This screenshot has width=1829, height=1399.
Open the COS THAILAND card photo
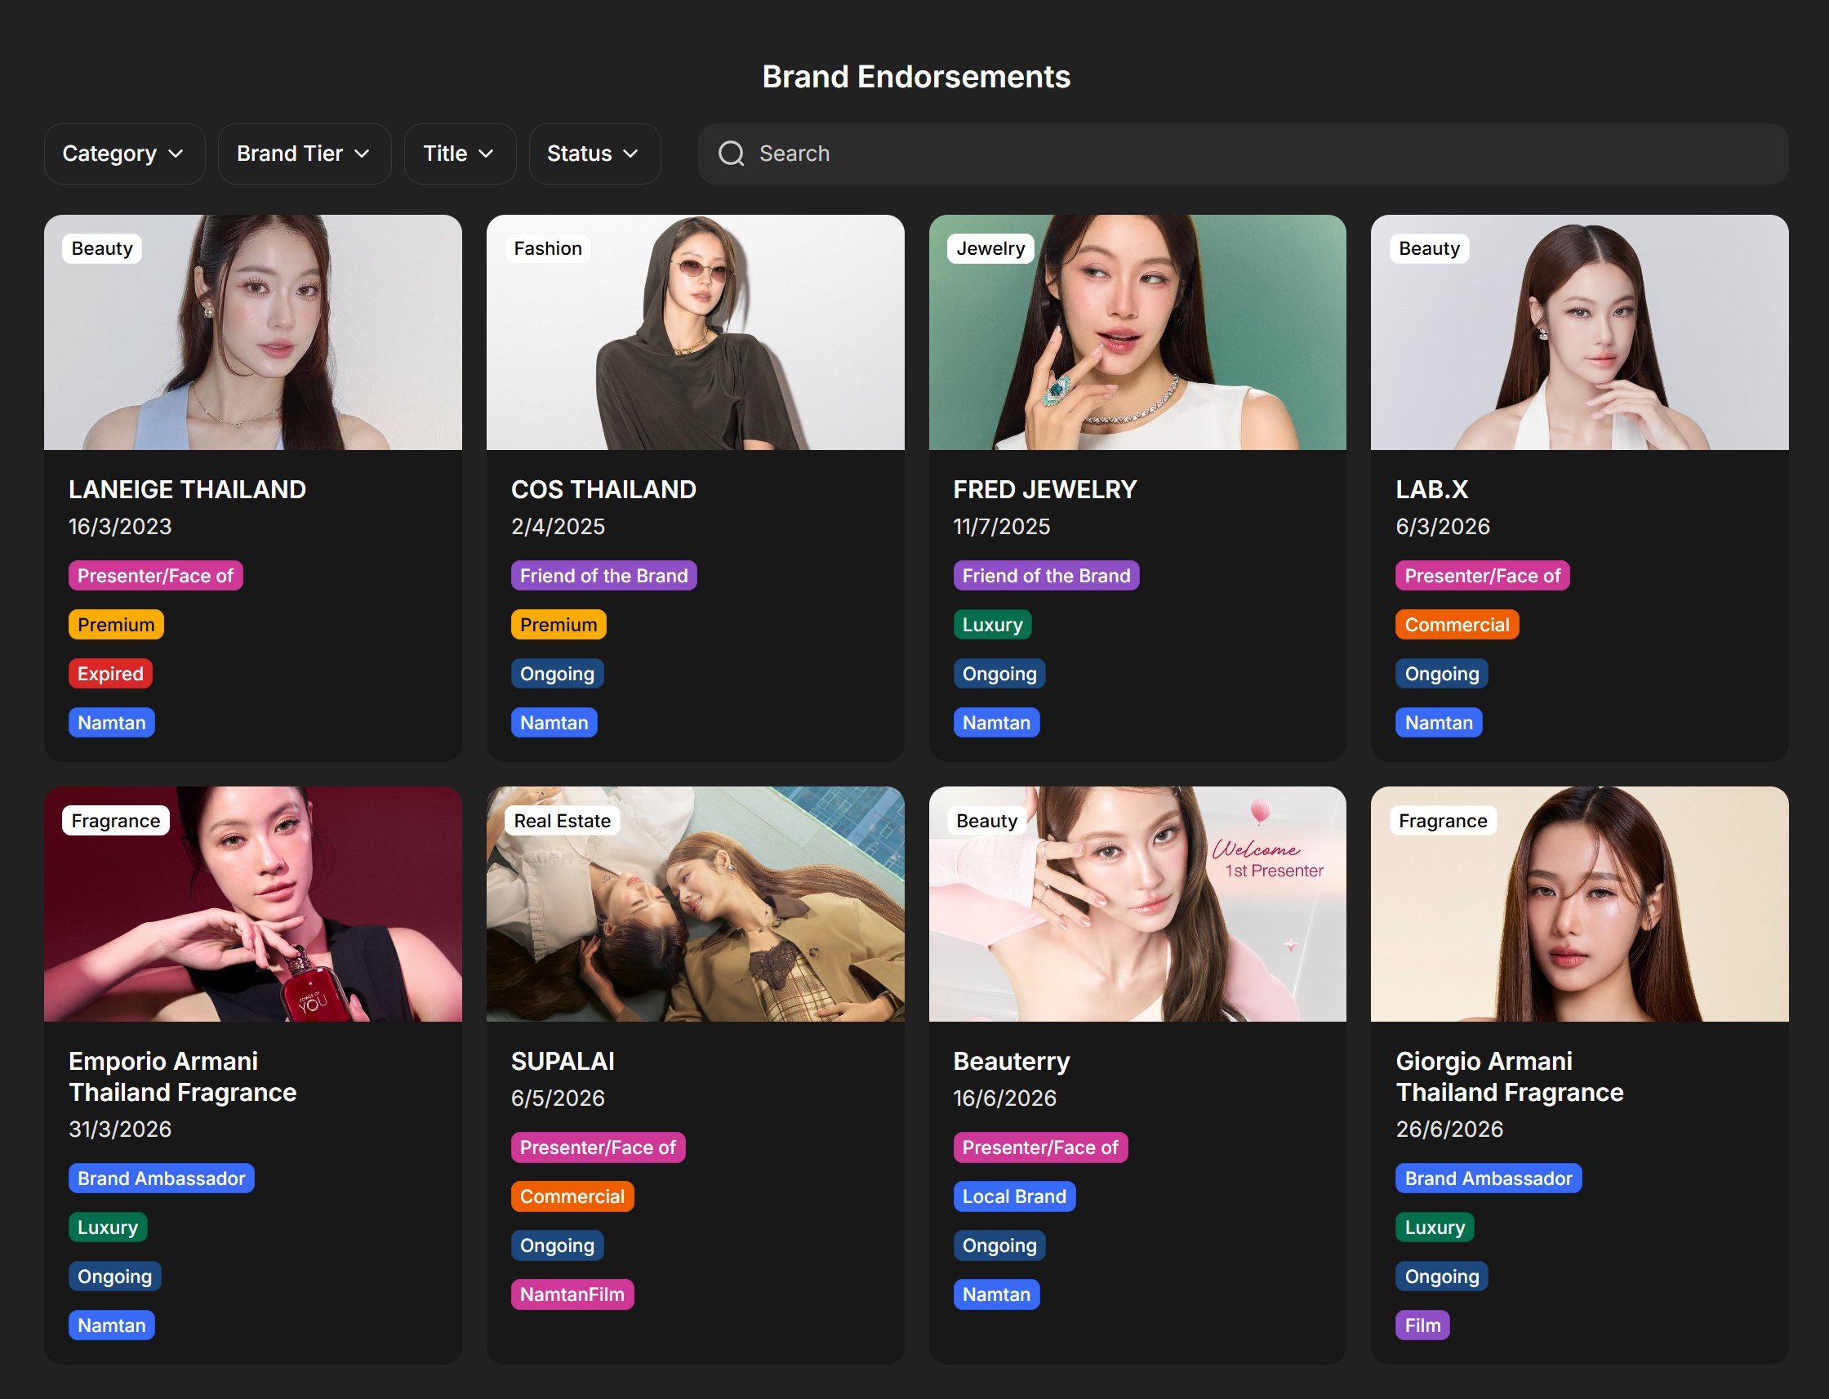(695, 332)
